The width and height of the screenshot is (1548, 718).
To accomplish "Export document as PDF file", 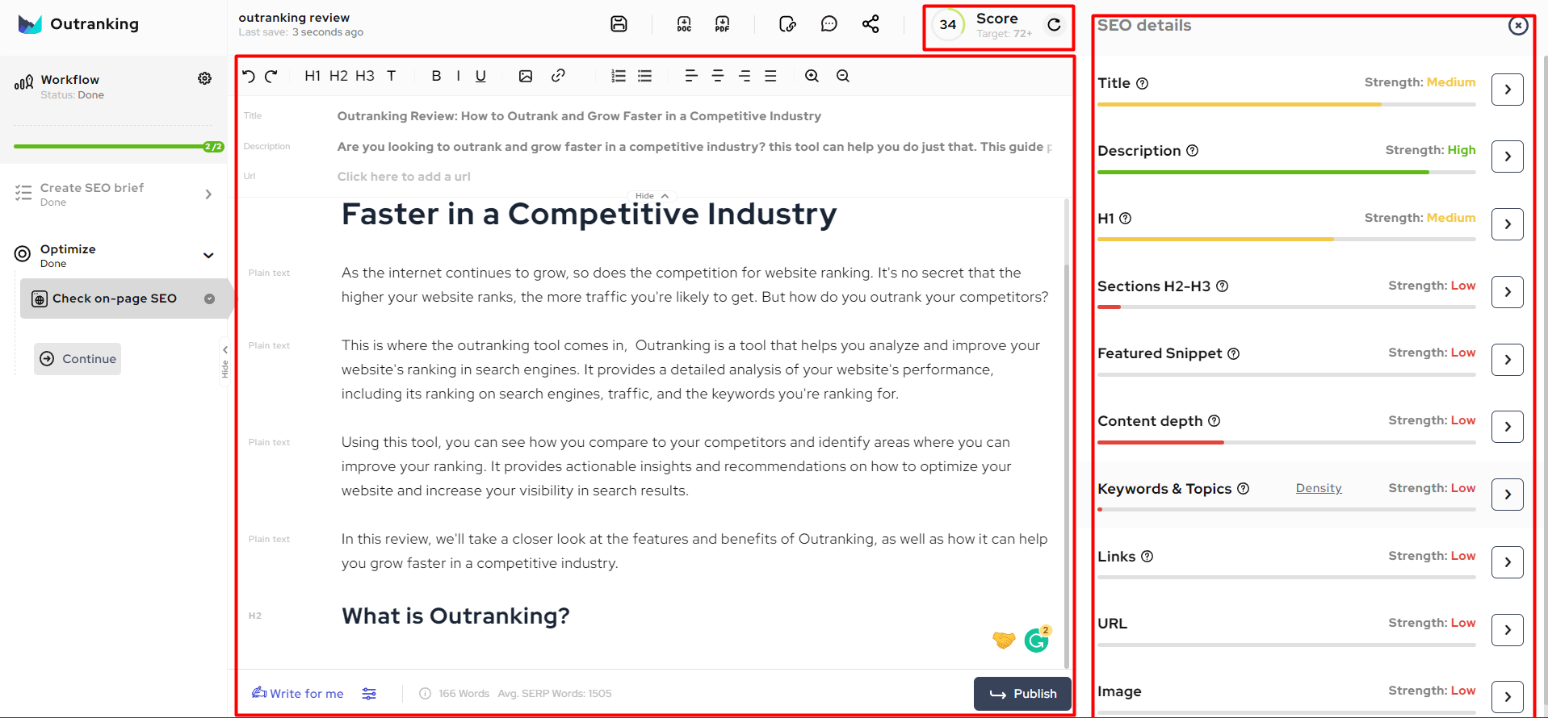I will pyautogui.click(x=722, y=24).
